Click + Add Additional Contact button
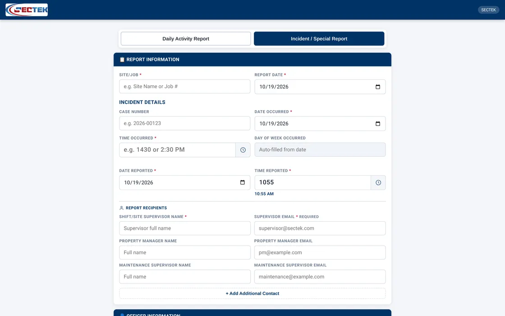The width and height of the screenshot is (505, 316). click(x=252, y=293)
